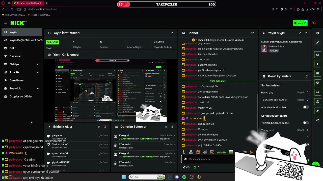Toggle the stream stats broadcast icon in the right rail
323x181 pixels.
pyautogui.click(x=317, y=92)
